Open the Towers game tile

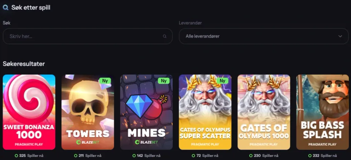[x=88, y=112]
